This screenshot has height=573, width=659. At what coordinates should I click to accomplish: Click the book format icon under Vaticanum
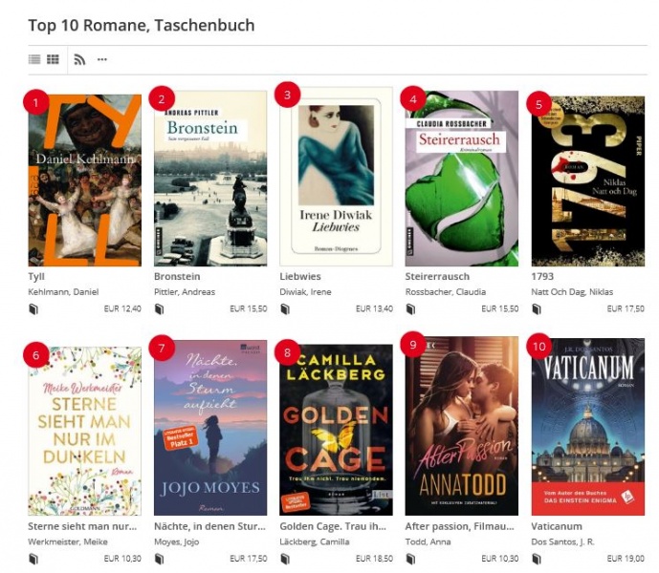coord(537,559)
